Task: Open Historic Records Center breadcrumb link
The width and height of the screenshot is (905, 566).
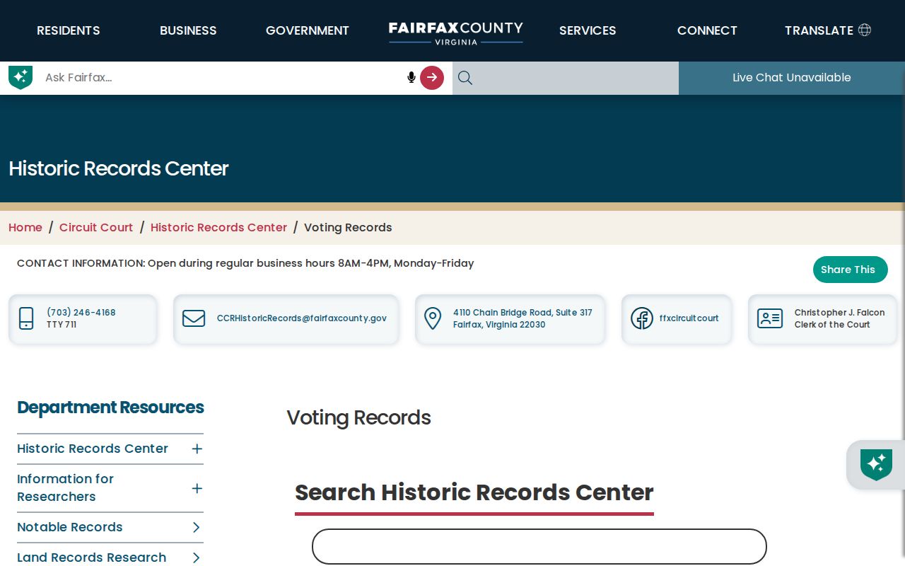Action: click(x=219, y=227)
